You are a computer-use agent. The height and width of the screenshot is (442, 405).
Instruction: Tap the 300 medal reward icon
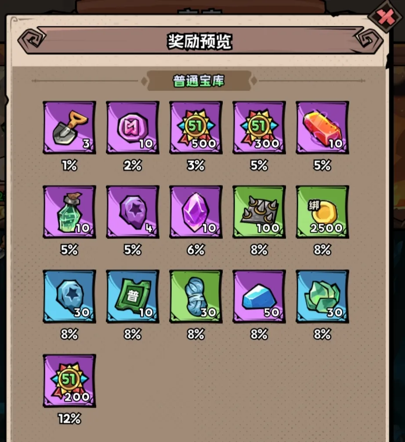[259, 127]
